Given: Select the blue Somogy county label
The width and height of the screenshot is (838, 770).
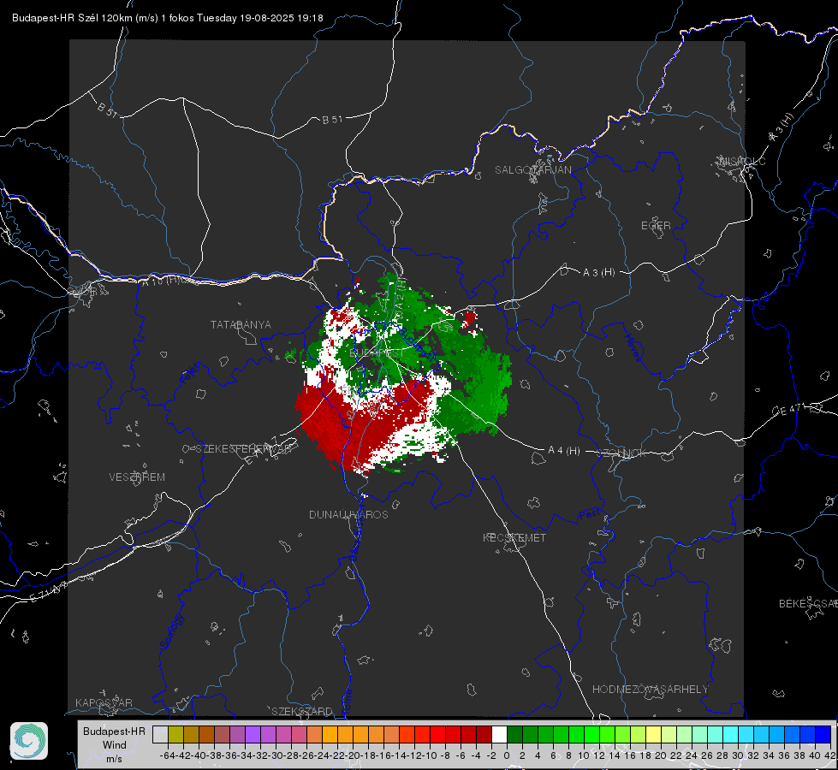Looking at the screenshot, I should pos(173,631).
